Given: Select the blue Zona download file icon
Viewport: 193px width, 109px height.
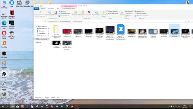Looking at the screenshot, I should click(x=121, y=32).
